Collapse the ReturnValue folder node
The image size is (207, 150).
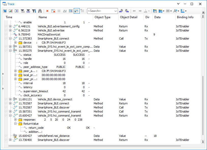tap(15, 124)
